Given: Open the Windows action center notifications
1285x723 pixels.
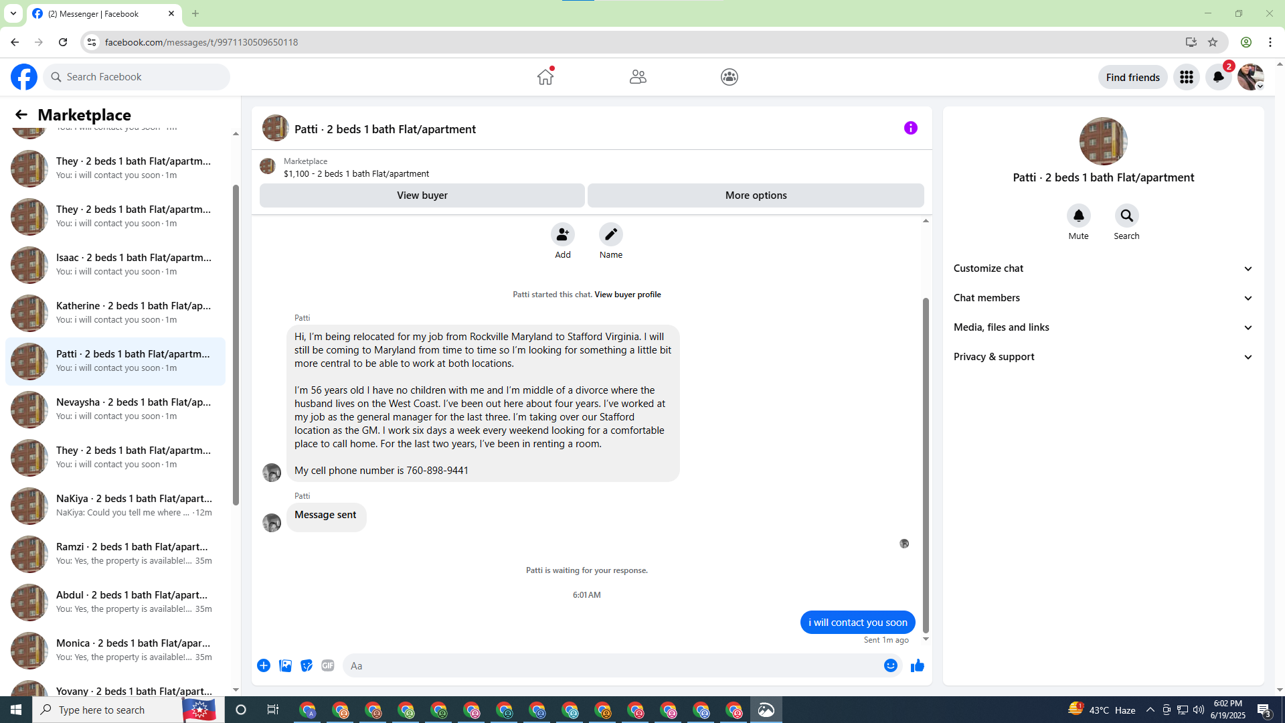Looking at the screenshot, I should [1264, 710].
